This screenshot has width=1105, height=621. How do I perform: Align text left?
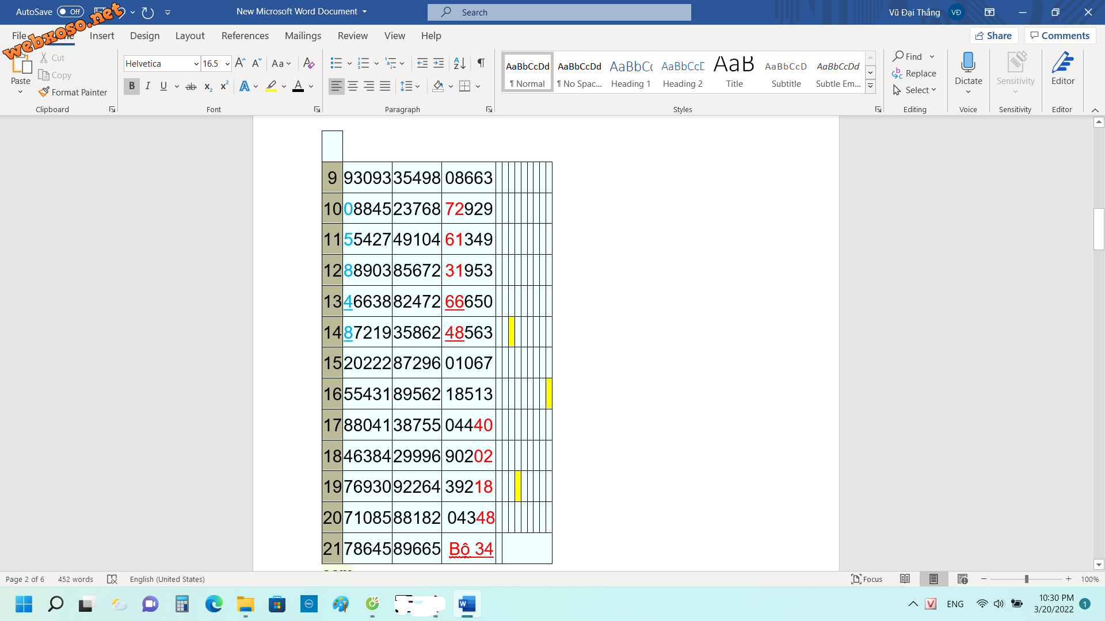(x=337, y=86)
